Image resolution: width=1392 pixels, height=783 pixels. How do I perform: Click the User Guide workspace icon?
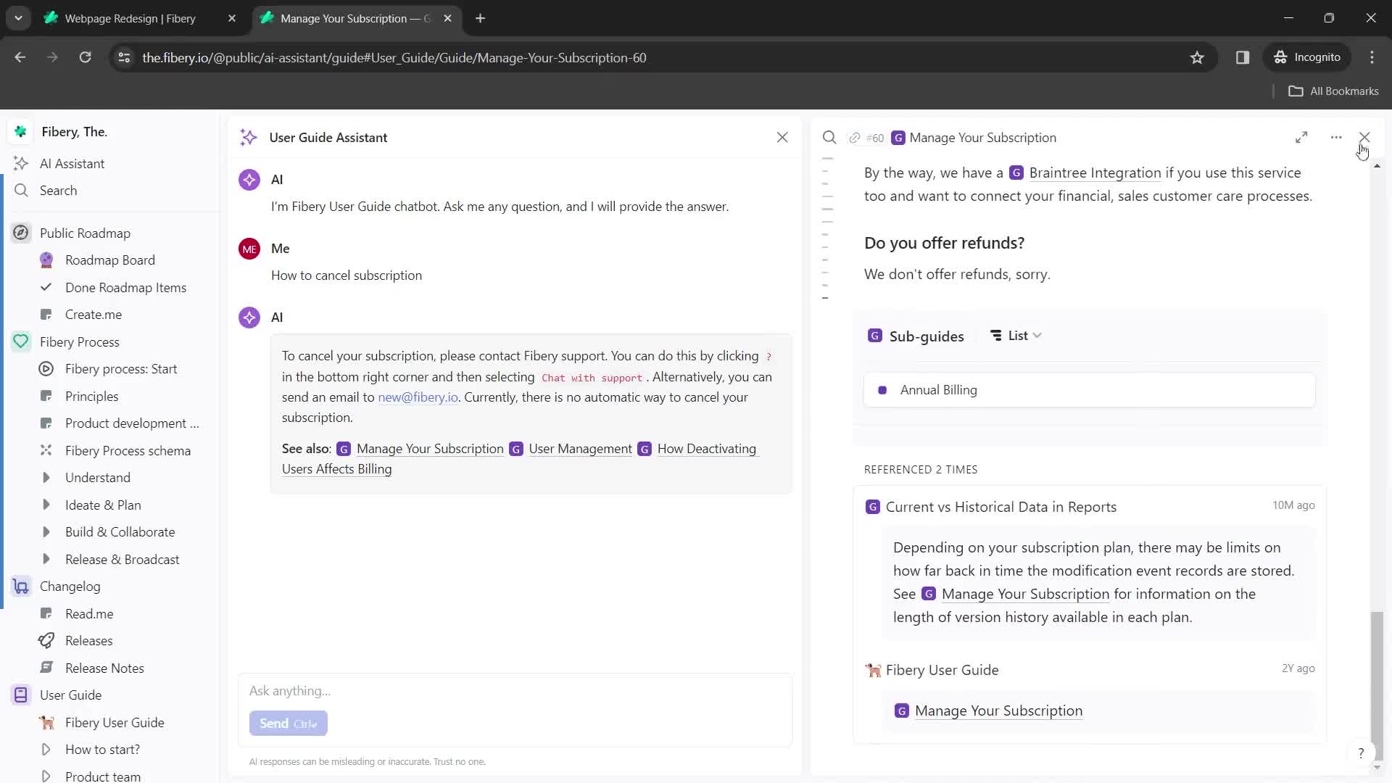click(x=20, y=695)
